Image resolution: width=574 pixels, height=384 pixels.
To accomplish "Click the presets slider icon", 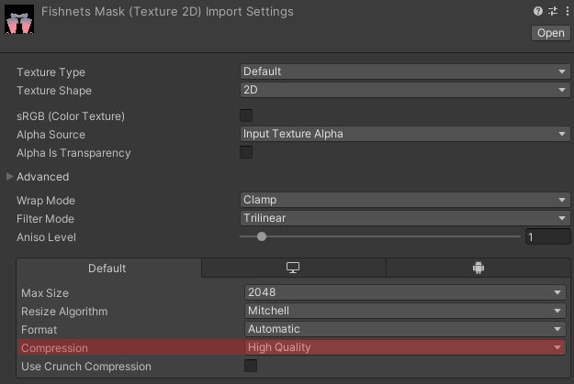I will point(552,11).
